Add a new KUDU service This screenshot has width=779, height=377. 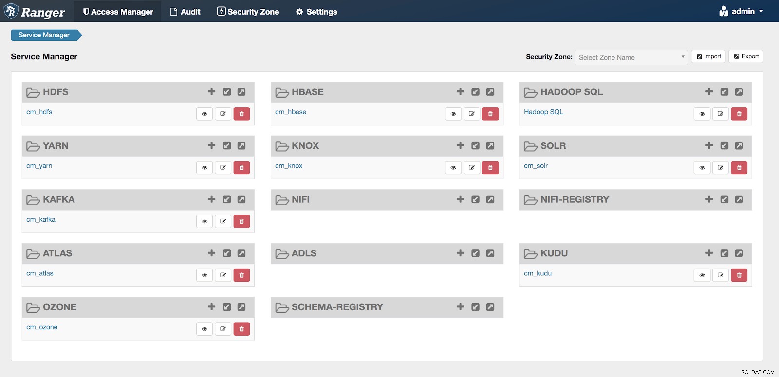click(x=709, y=253)
